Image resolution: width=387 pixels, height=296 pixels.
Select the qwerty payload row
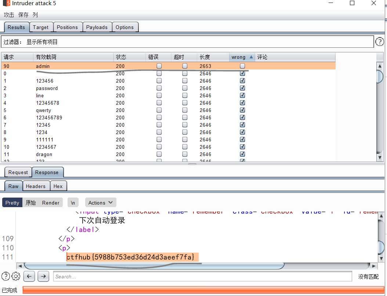click(x=168, y=110)
